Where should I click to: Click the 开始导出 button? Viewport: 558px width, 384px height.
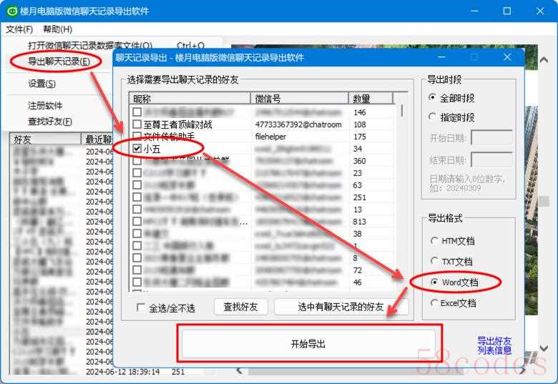point(308,344)
